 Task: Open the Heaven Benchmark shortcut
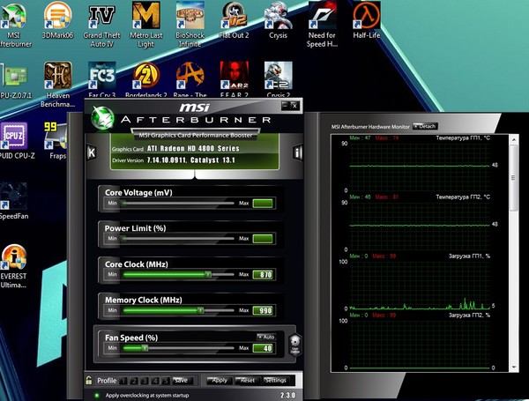tap(57, 85)
